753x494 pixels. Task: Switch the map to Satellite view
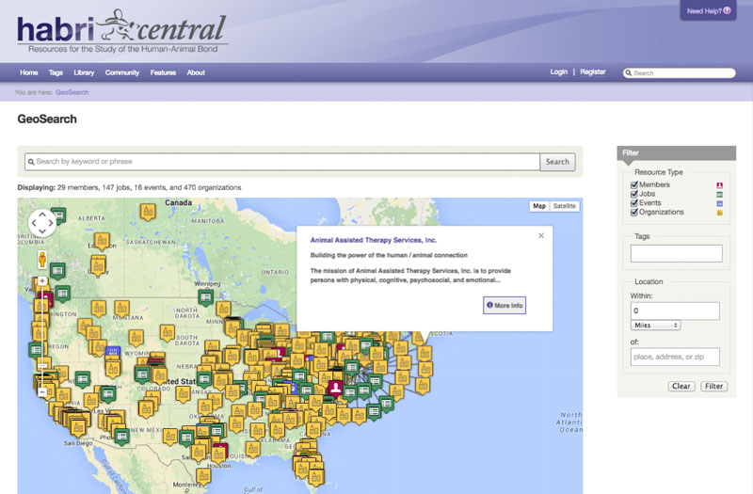coord(564,206)
